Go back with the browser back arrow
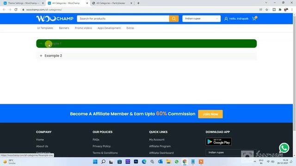 pos(4,9)
